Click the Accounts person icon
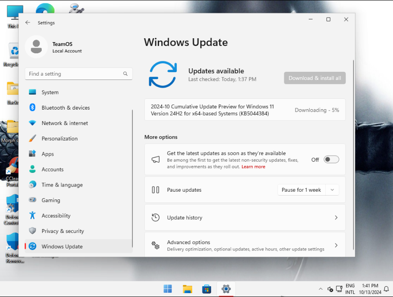Image resolution: width=393 pixels, height=297 pixels. [32, 169]
